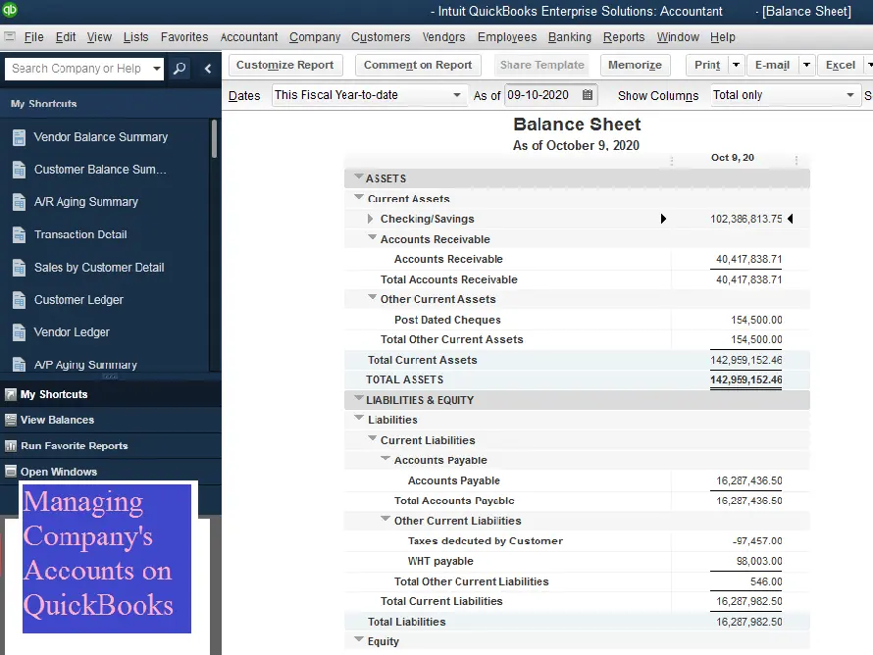Click the Sales by Customer Detail icon
The height and width of the screenshot is (655, 873).
coord(19,268)
